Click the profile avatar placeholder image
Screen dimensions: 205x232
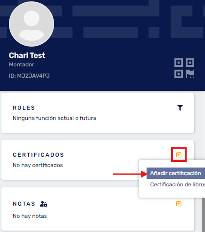(32, 24)
